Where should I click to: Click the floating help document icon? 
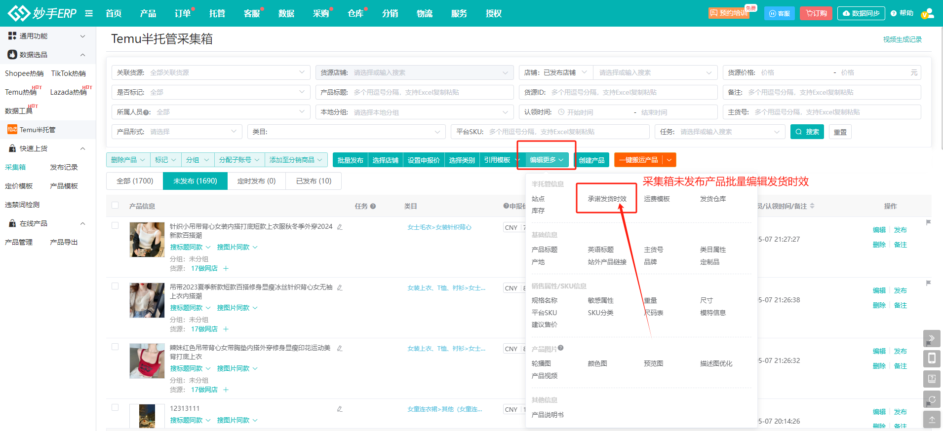[x=932, y=379]
